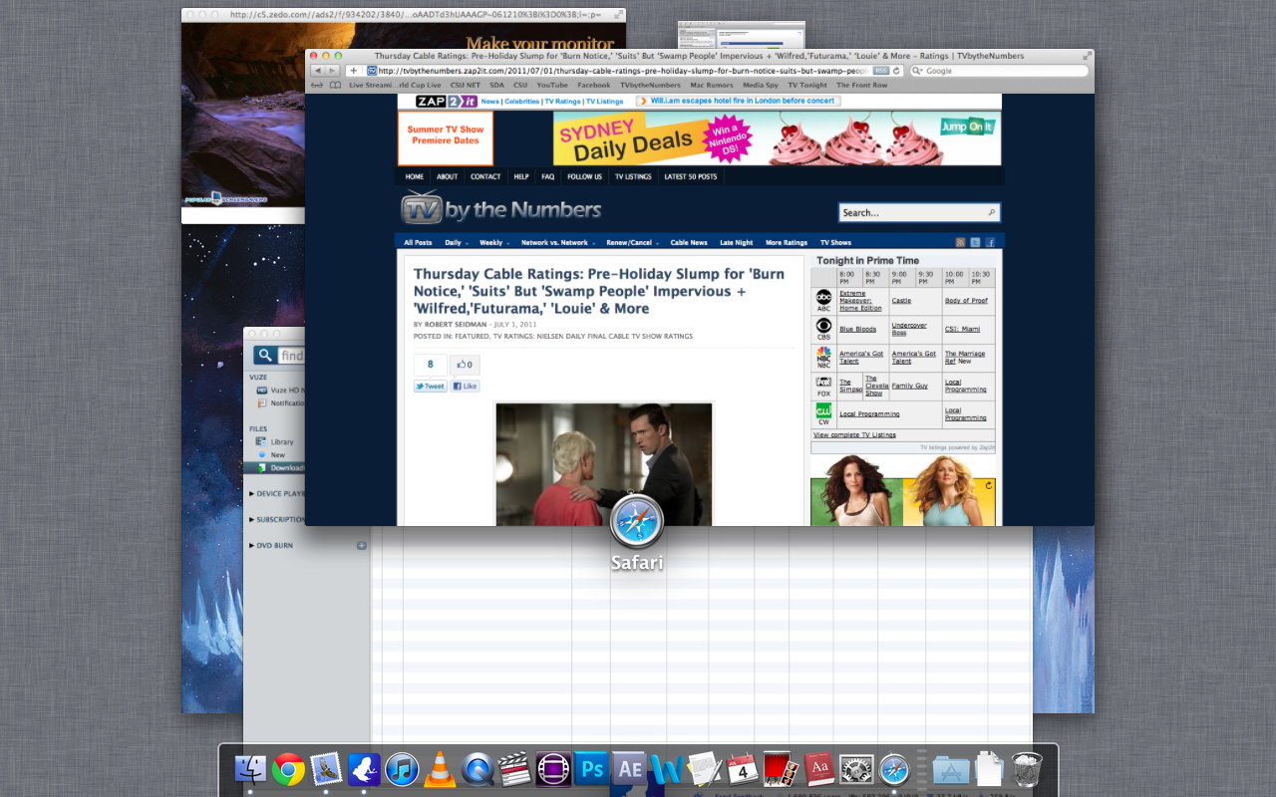Open the ABOUT menu item
This screenshot has height=797, width=1276.
[448, 176]
